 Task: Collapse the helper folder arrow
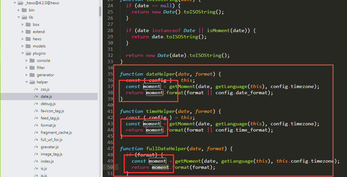pyautogui.click(x=27, y=82)
